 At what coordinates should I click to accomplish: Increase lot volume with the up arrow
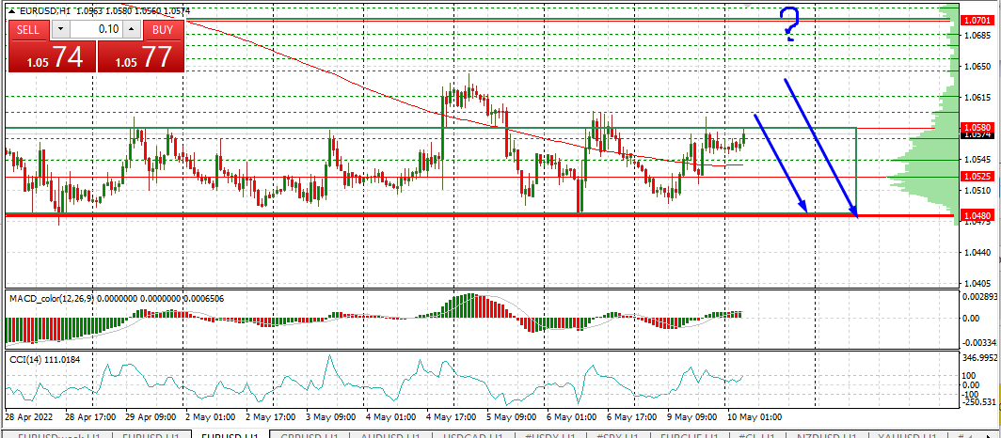pyautogui.click(x=132, y=29)
